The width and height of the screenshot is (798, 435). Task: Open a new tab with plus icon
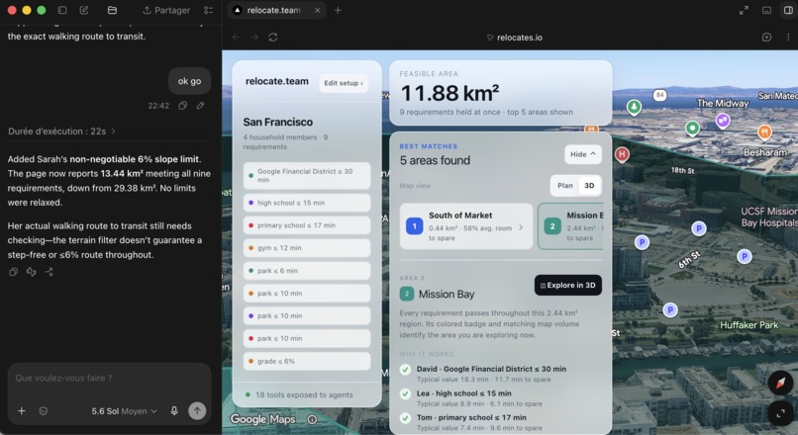point(338,10)
